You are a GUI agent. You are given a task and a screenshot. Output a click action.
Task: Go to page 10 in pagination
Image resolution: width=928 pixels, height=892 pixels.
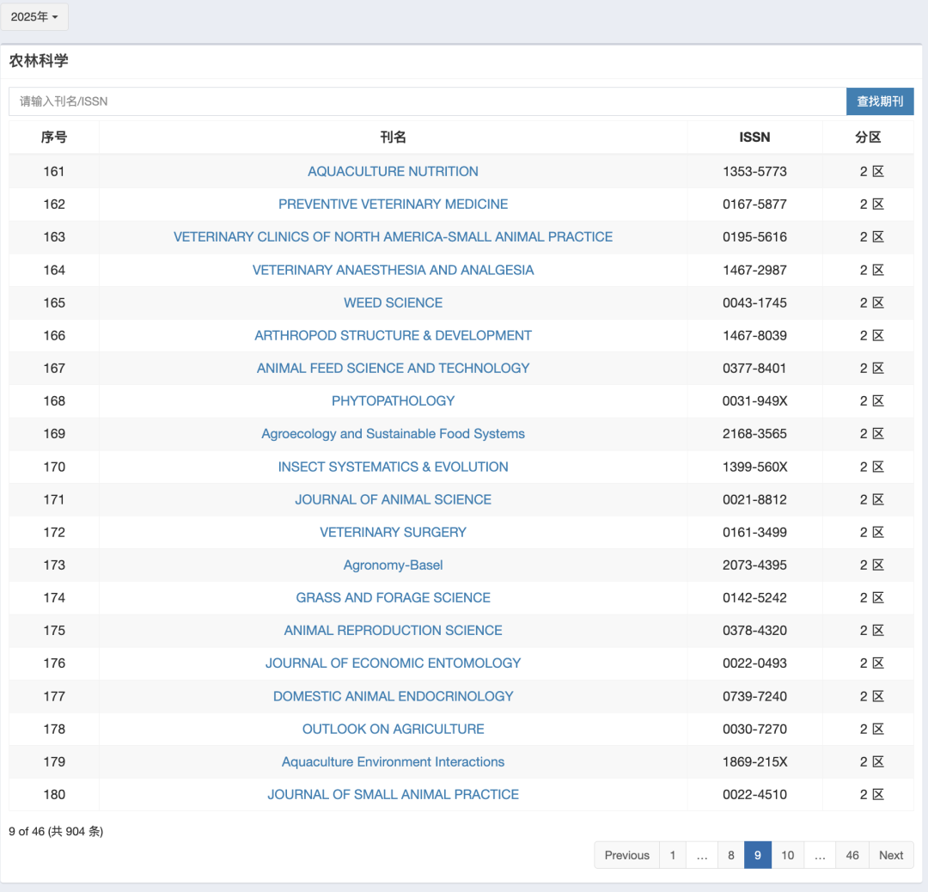click(x=787, y=855)
